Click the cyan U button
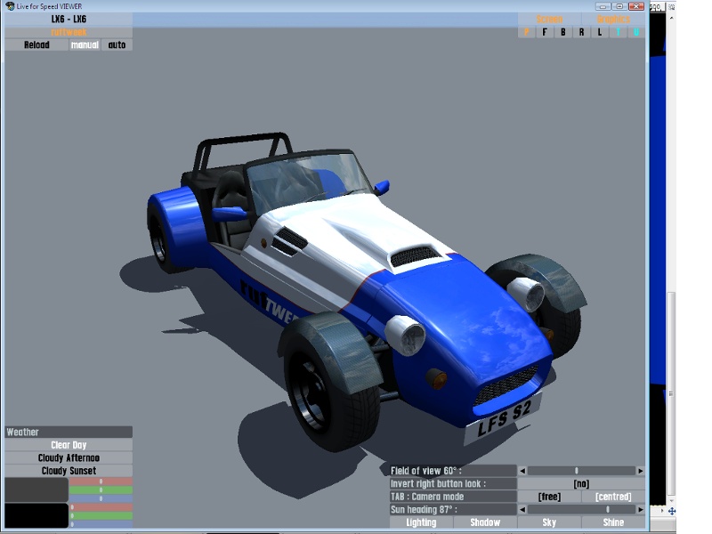 pos(636,32)
